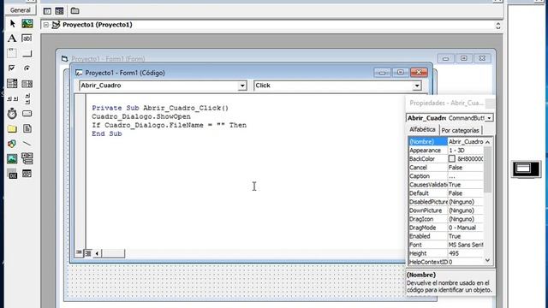Select the Font property row
Screen dimensions: 548x308
click(x=446, y=245)
